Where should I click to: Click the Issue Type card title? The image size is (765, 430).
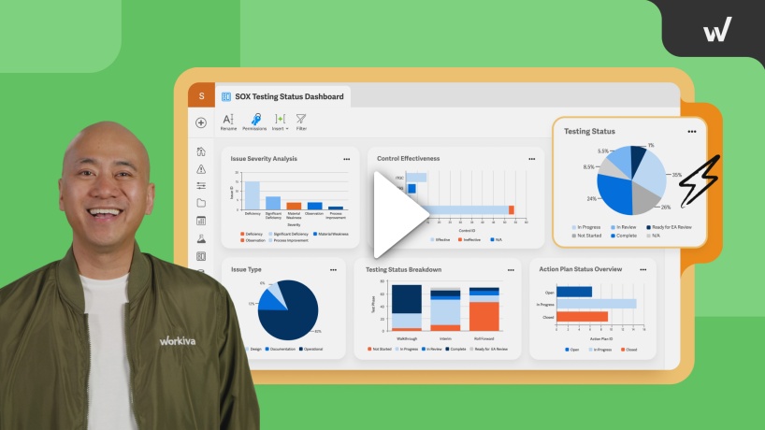(246, 269)
